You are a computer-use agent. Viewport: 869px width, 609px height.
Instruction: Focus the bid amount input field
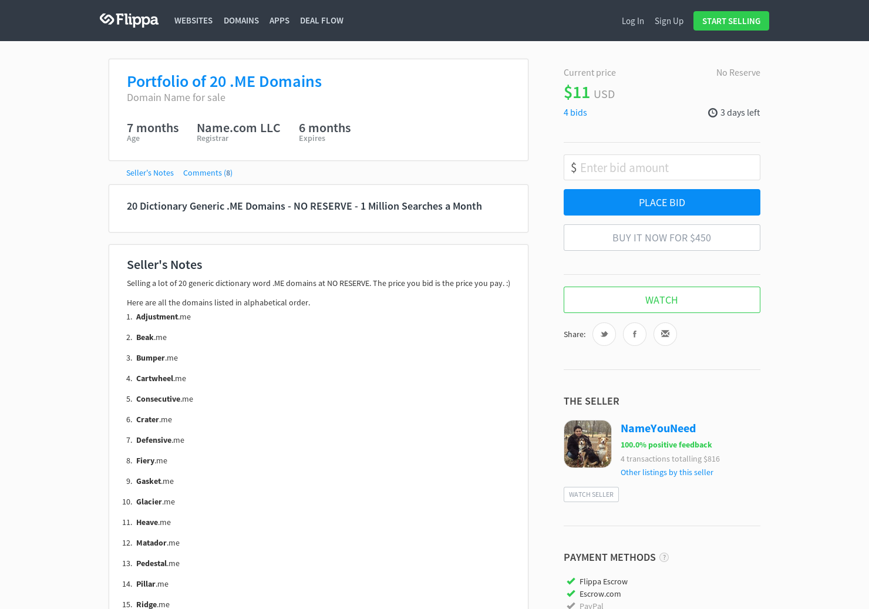(662, 167)
